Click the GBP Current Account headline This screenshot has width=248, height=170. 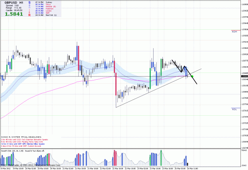point(21,146)
